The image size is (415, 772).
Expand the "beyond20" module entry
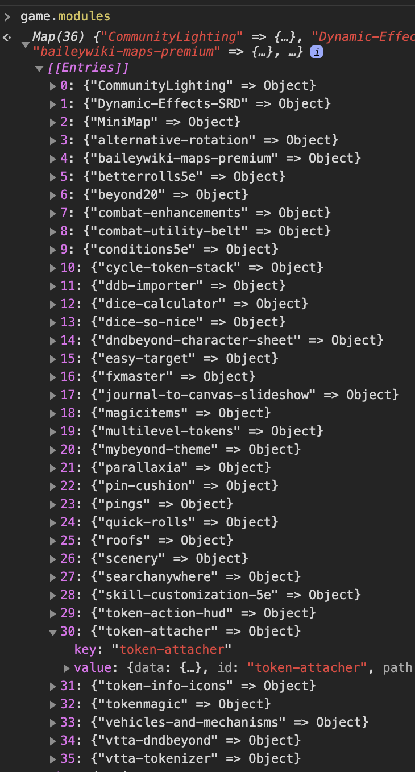coord(52,194)
